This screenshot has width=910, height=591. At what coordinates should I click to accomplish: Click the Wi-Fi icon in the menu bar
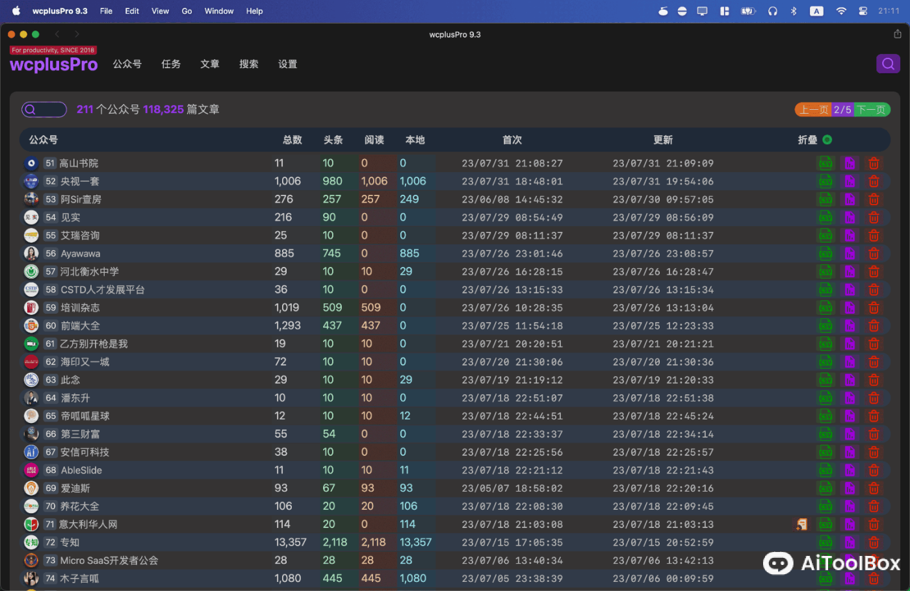coord(840,10)
